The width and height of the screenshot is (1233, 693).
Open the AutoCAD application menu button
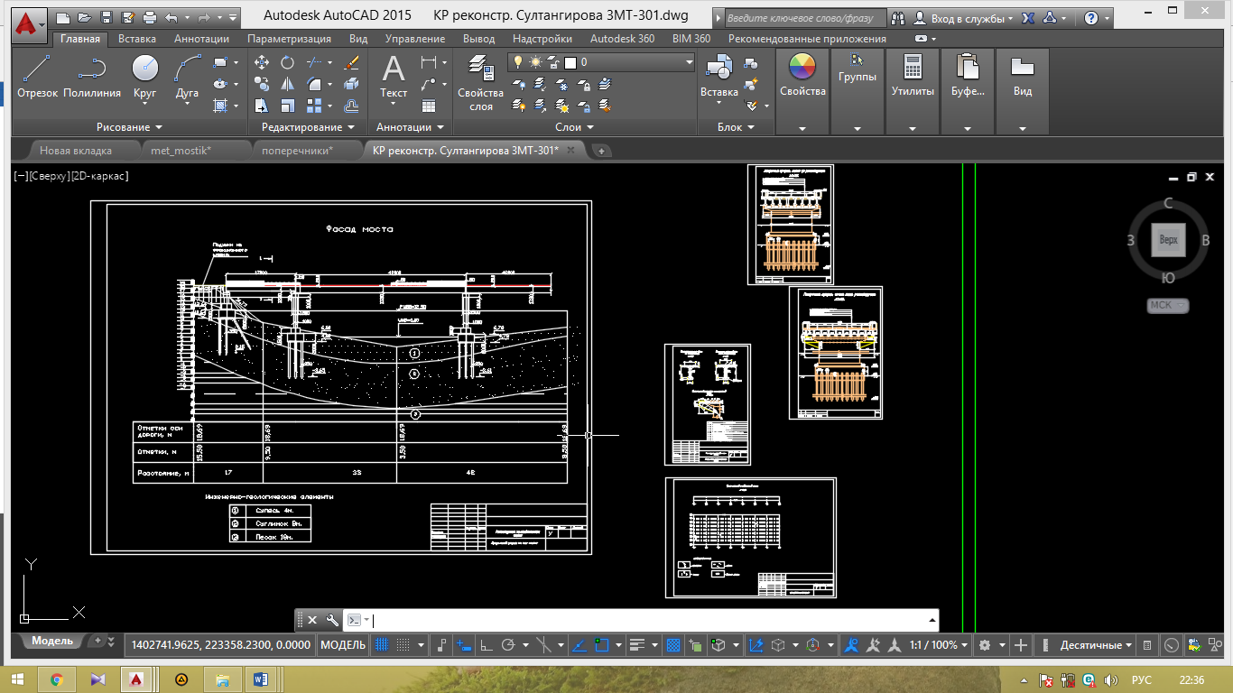pyautogui.click(x=30, y=27)
